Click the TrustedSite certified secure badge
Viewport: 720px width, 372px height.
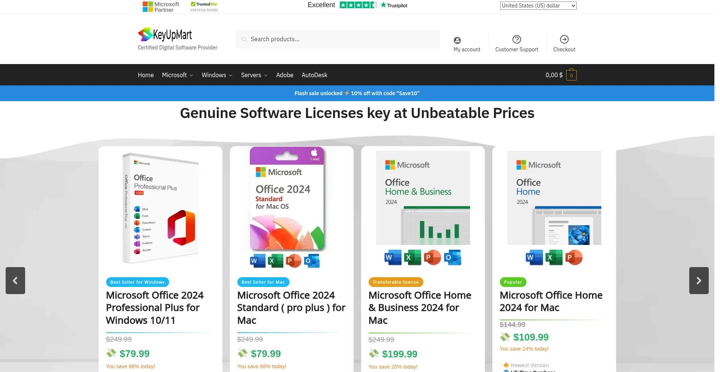click(204, 7)
